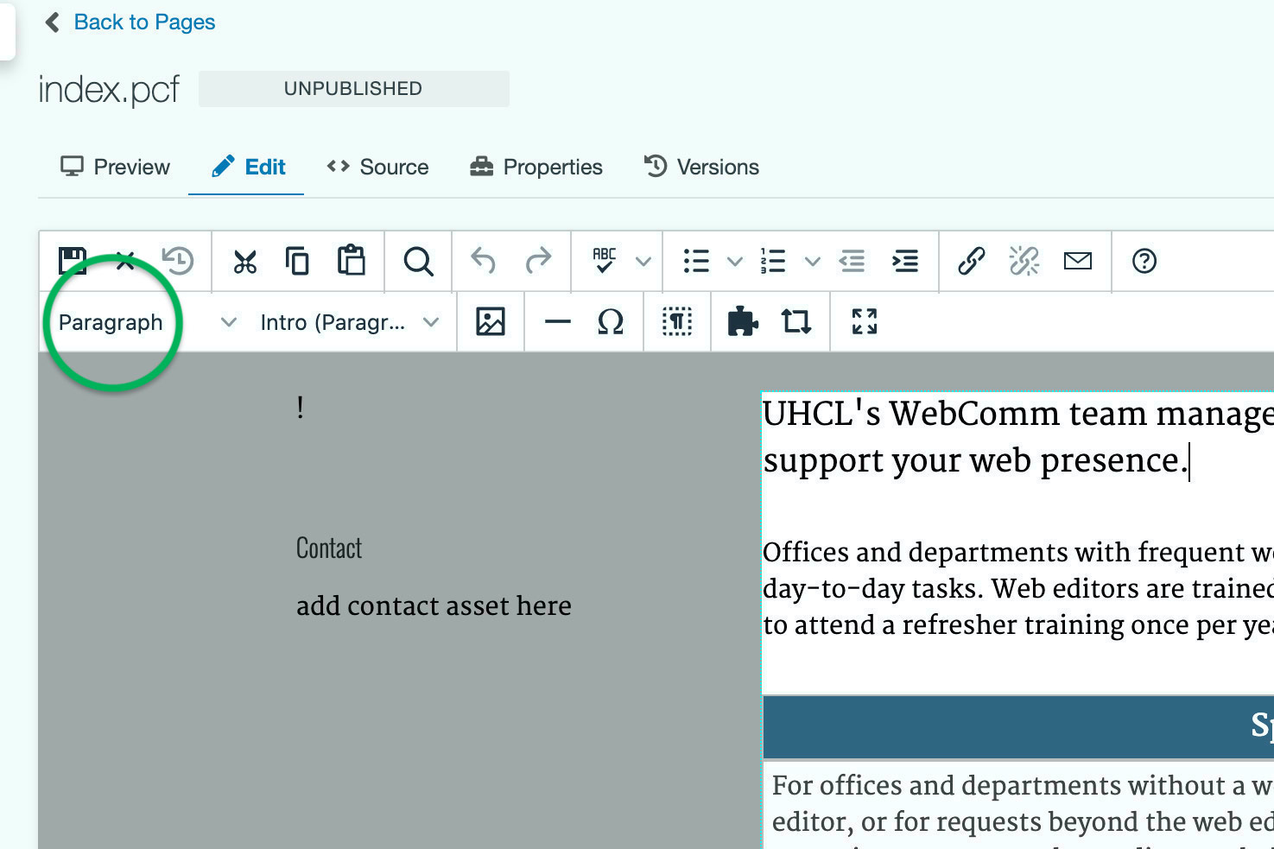The height and width of the screenshot is (849, 1274).
Task: Expand the Intro (Paragraph) styles dropdown
Action: tap(349, 322)
